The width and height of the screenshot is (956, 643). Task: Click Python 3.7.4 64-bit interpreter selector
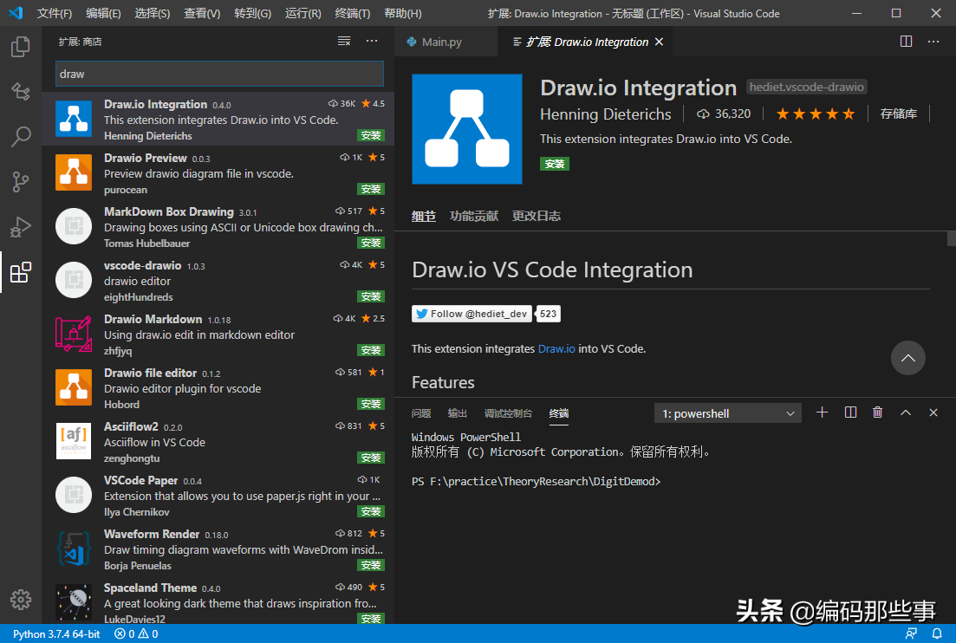56,633
